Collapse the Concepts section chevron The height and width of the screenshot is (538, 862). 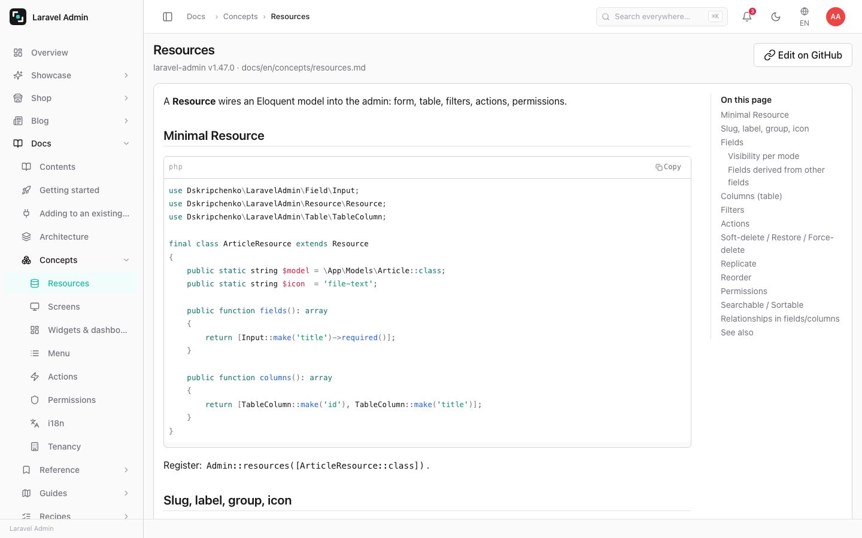pyautogui.click(x=126, y=260)
